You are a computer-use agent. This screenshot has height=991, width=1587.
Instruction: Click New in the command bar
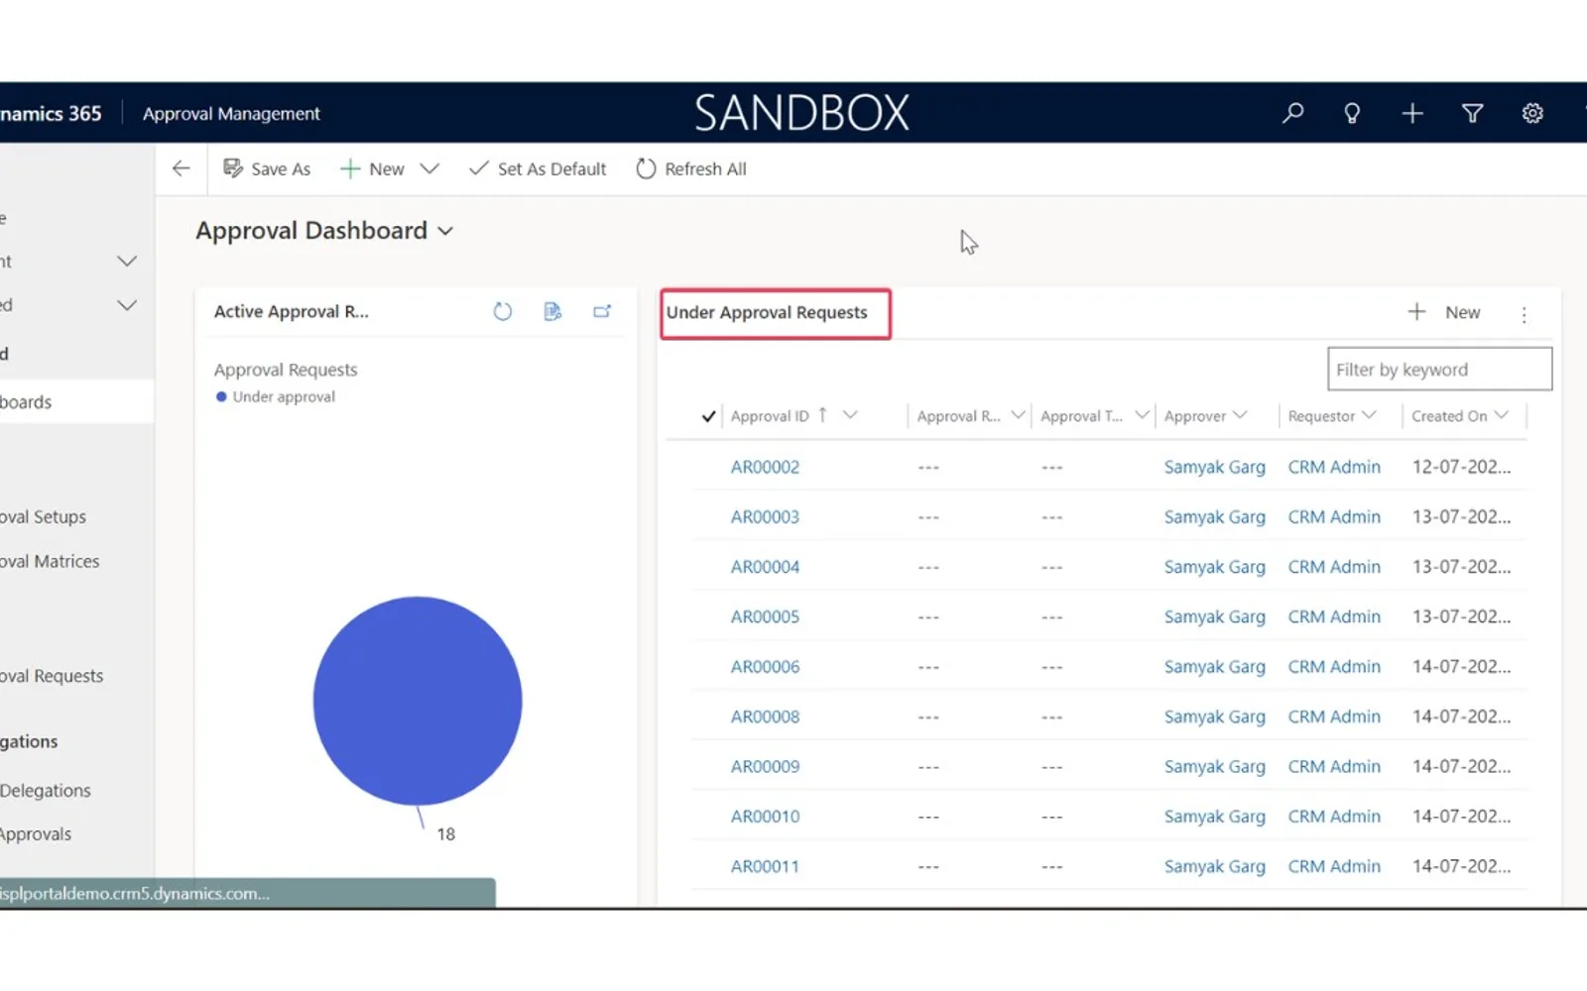pos(372,168)
